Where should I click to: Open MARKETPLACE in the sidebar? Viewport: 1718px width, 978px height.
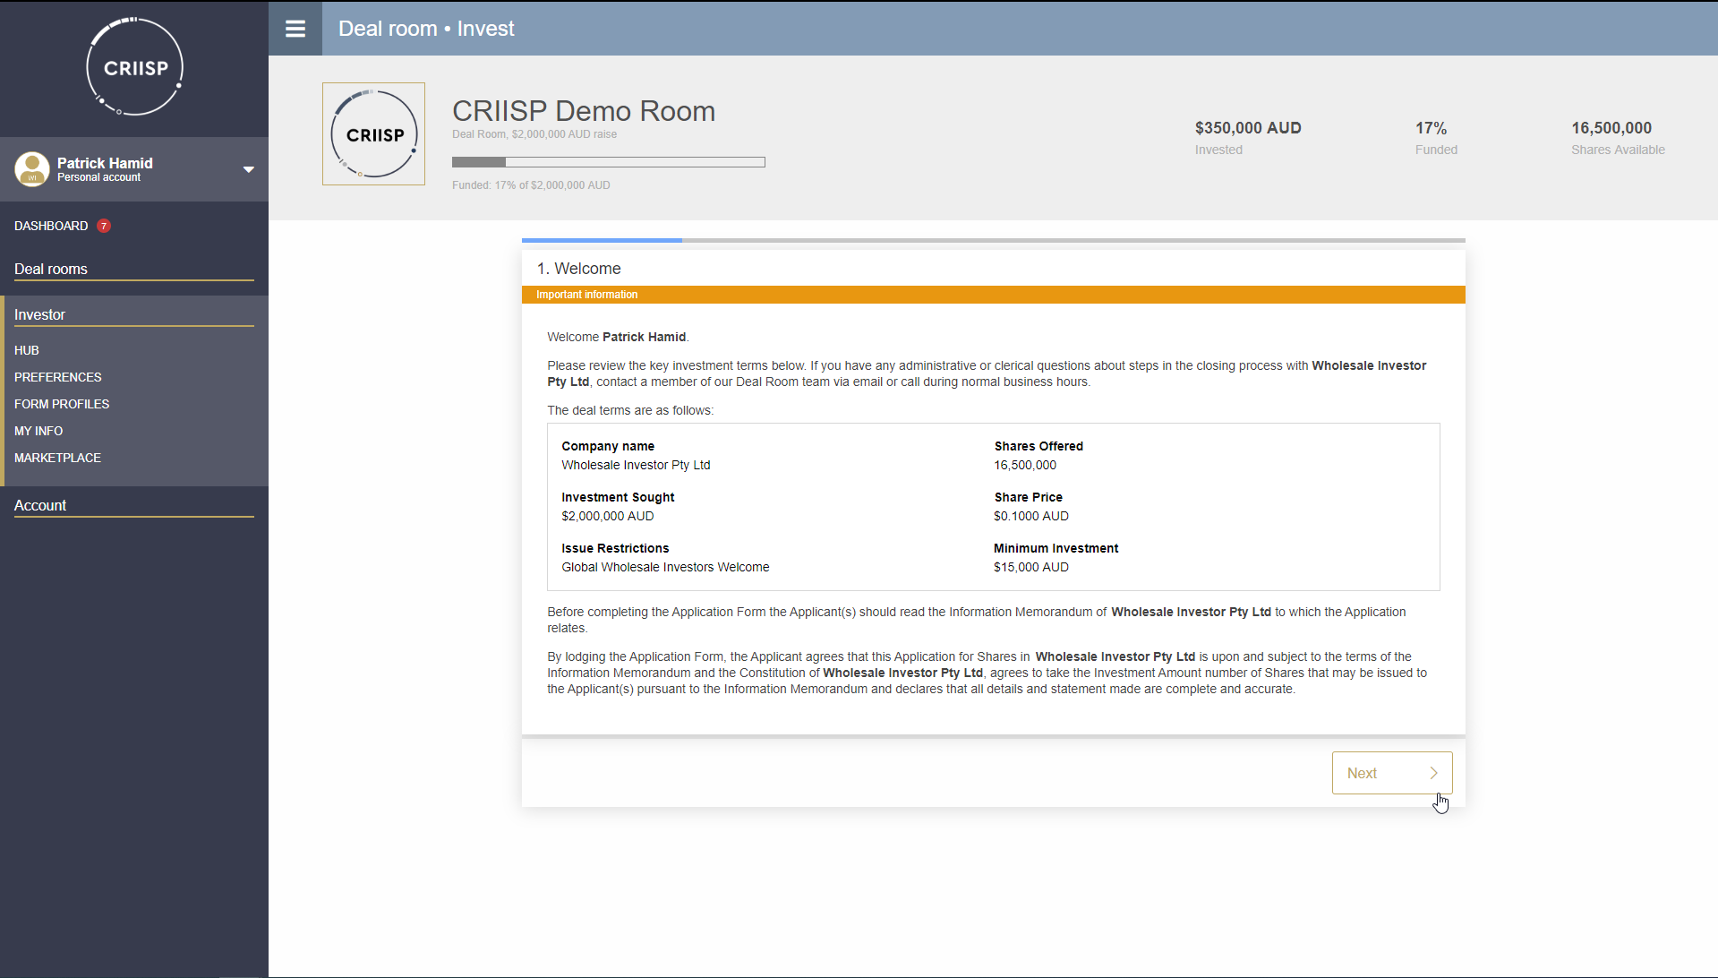click(57, 458)
